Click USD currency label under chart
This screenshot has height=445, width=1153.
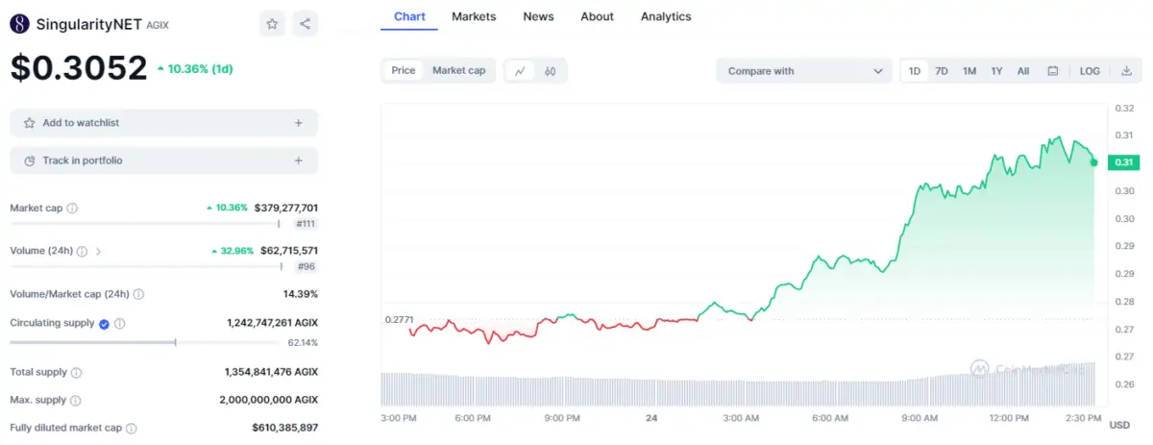tap(1119, 425)
